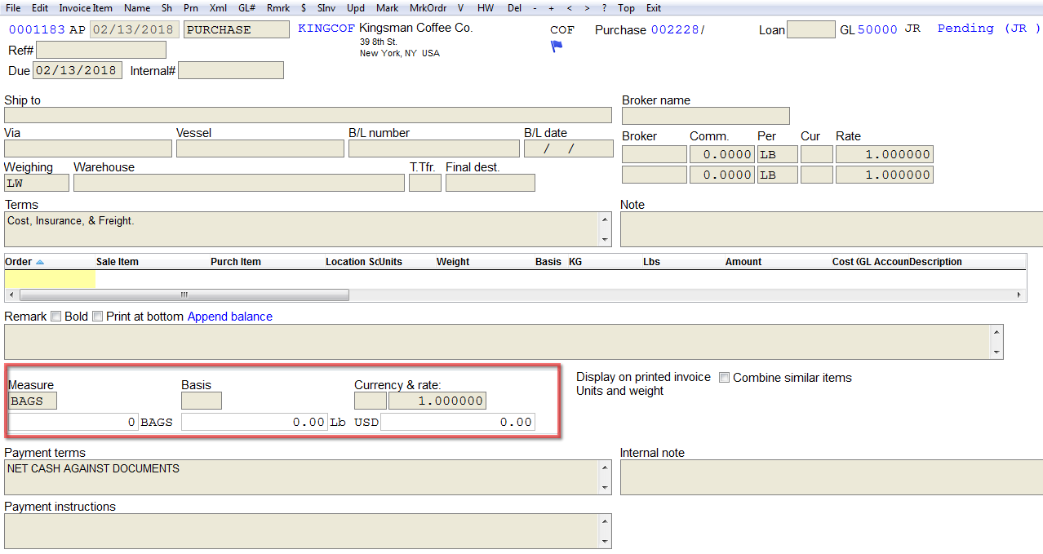Image resolution: width=1043 pixels, height=554 pixels.
Task: Click the Mark menu item
Action: coord(388,8)
